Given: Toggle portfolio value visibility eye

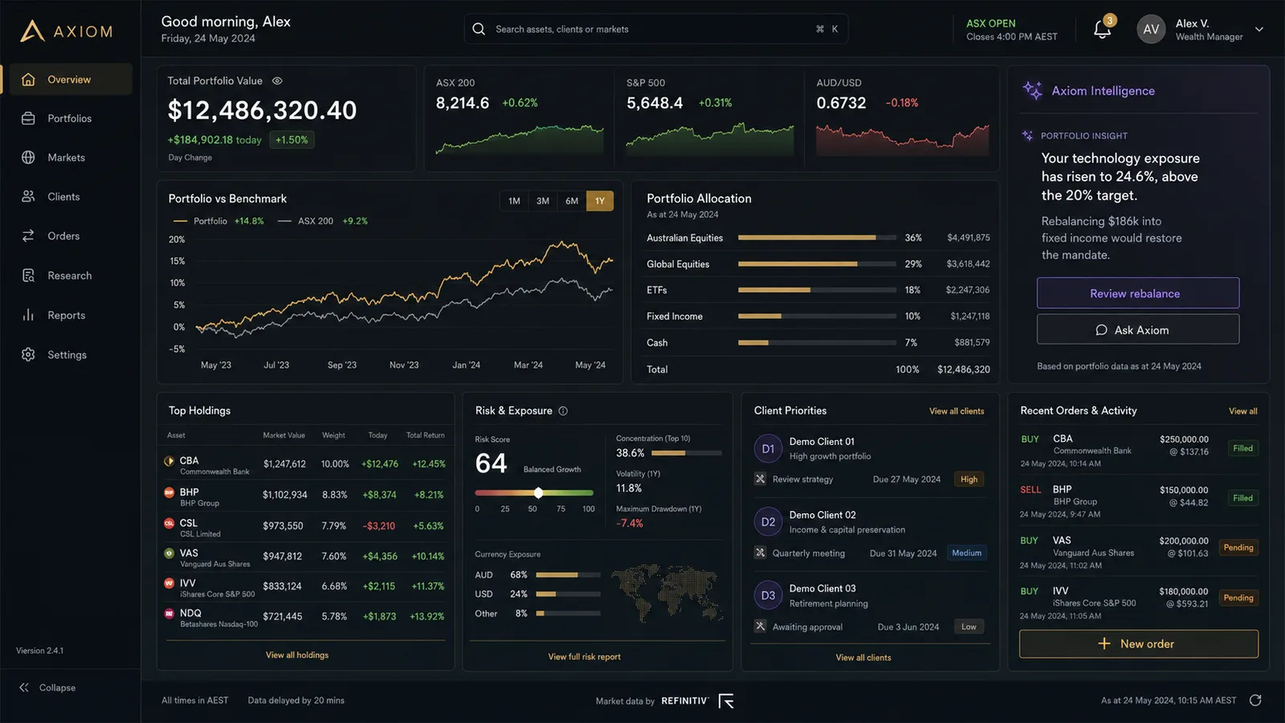Looking at the screenshot, I should coord(277,80).
